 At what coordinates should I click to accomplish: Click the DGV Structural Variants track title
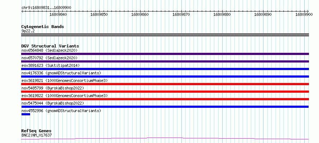pyautogui.click(x=50, y=46)
